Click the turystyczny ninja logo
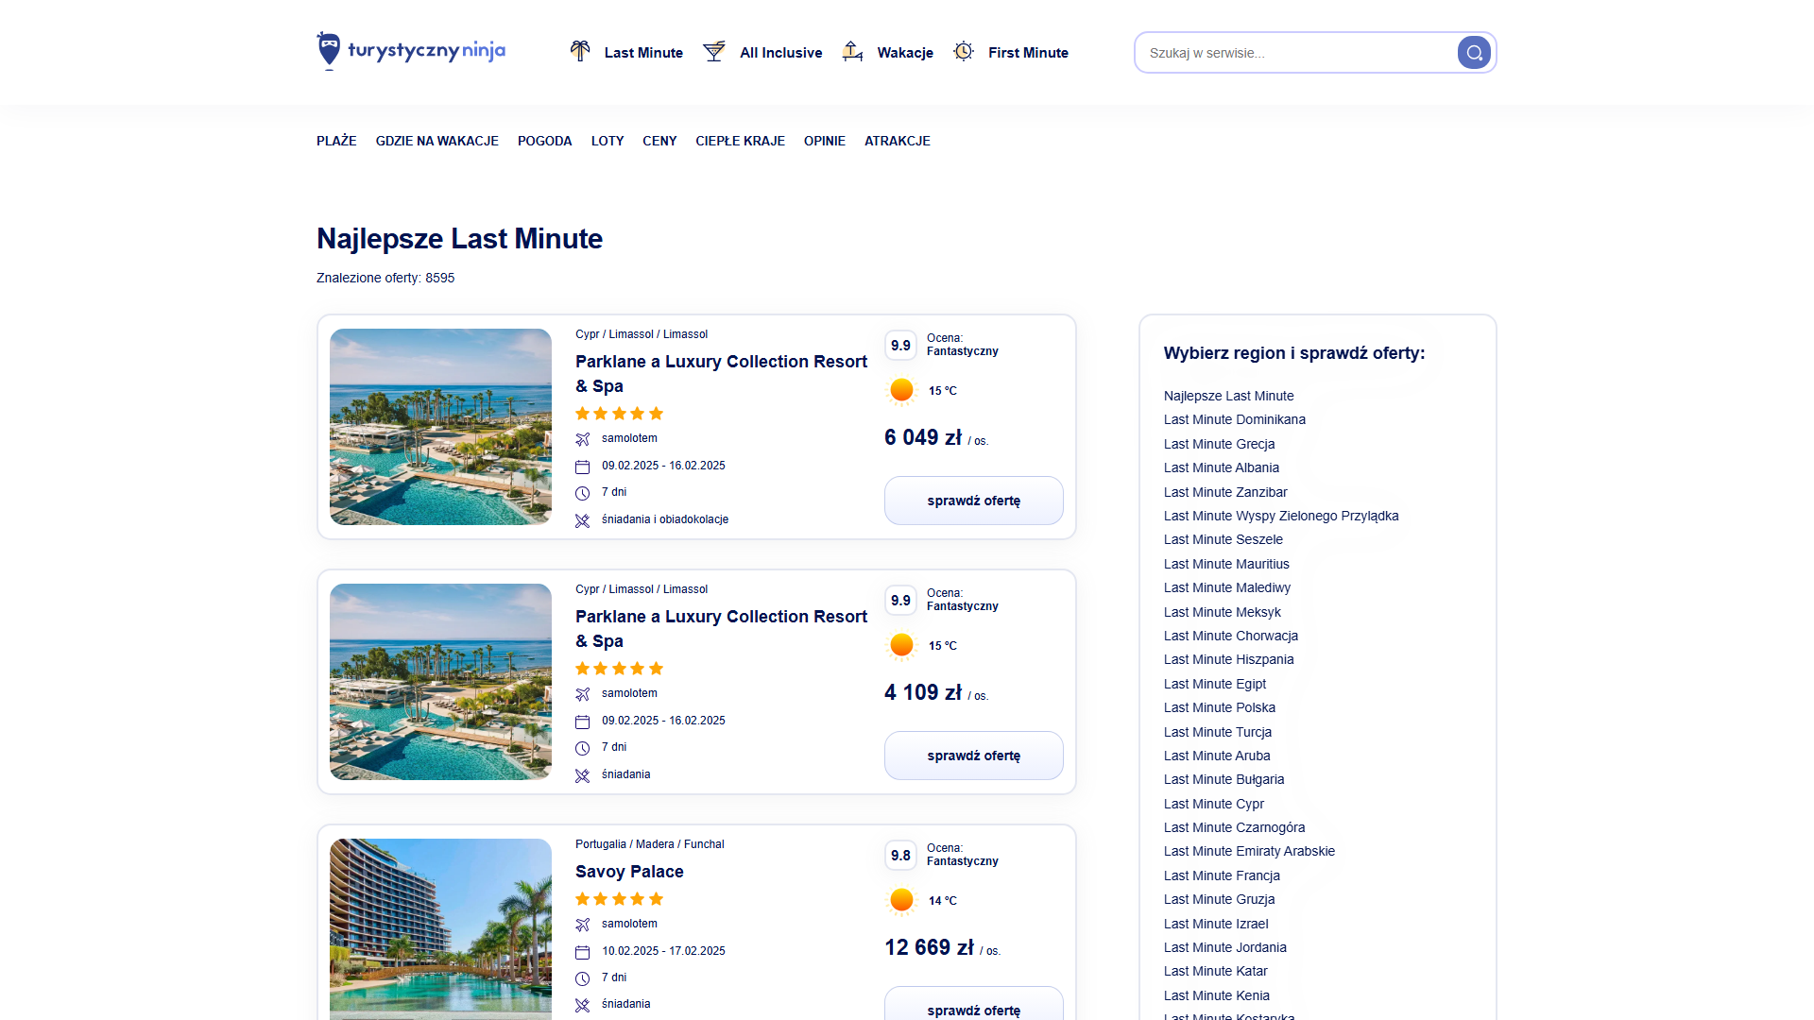1814x1020 pixels. pyautogui.click(x=410, y=51)
